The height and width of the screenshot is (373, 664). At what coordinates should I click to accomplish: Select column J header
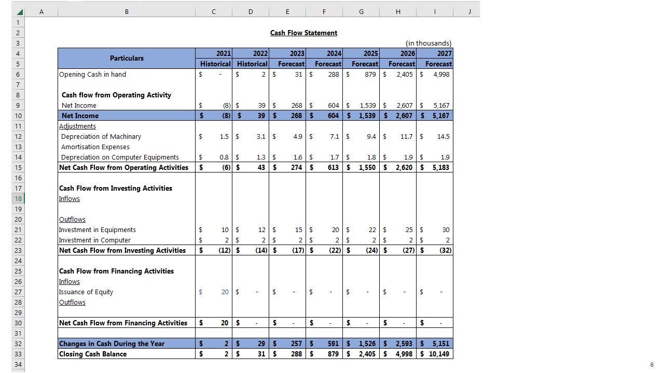469,11
